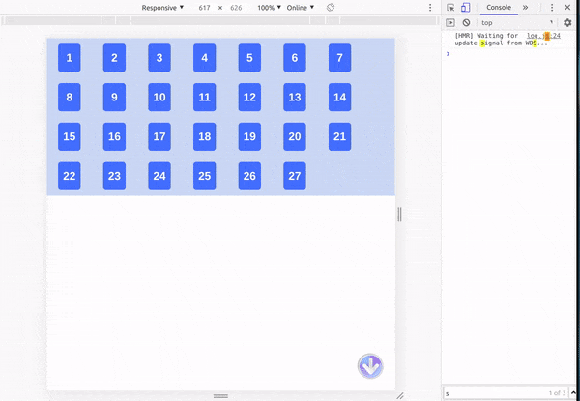
Task: Click the tile numbered 25
Action: pyautogui.click(x=205, y=176)
